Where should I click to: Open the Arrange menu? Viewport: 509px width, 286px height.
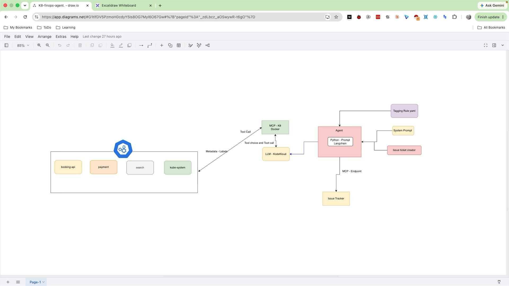(45, 37)
